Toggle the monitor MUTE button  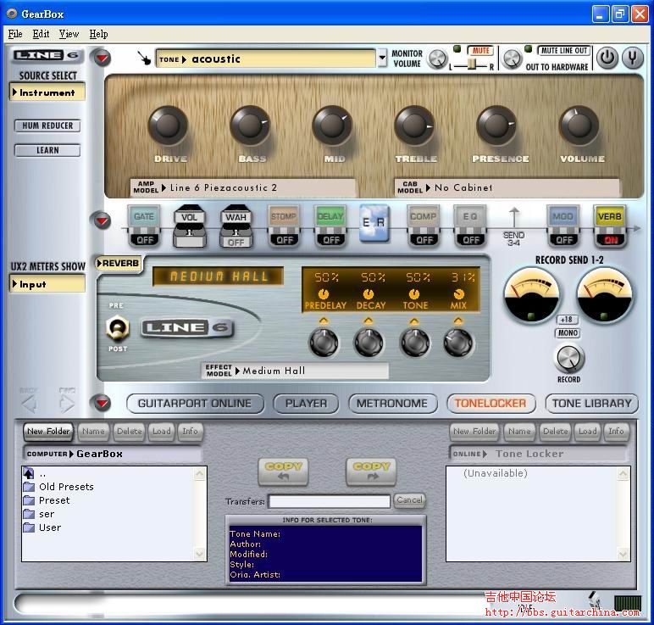pos(480,51)
